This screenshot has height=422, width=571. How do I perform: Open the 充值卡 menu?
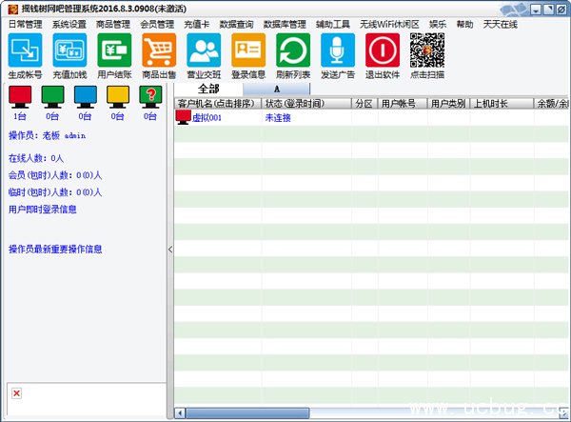(x=197, y=25)
